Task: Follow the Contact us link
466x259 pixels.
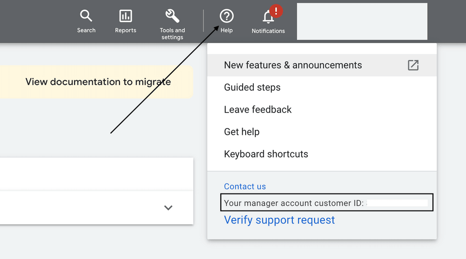Action: click(x=245, y=186)
